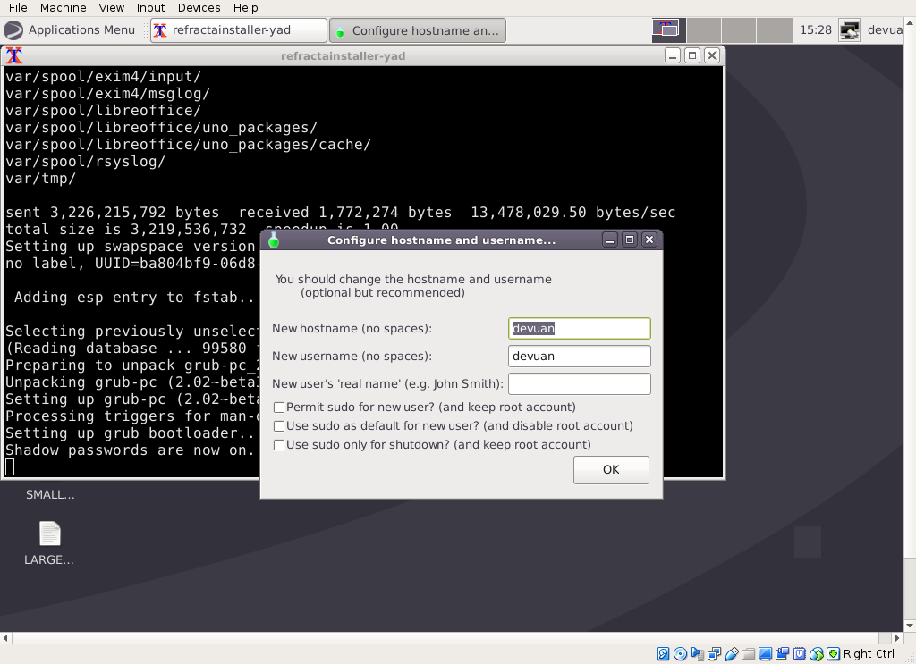The image size is (916, 664).
Task: Click the audio status icon in VirtualBox bar
Action: pos(697,653)
